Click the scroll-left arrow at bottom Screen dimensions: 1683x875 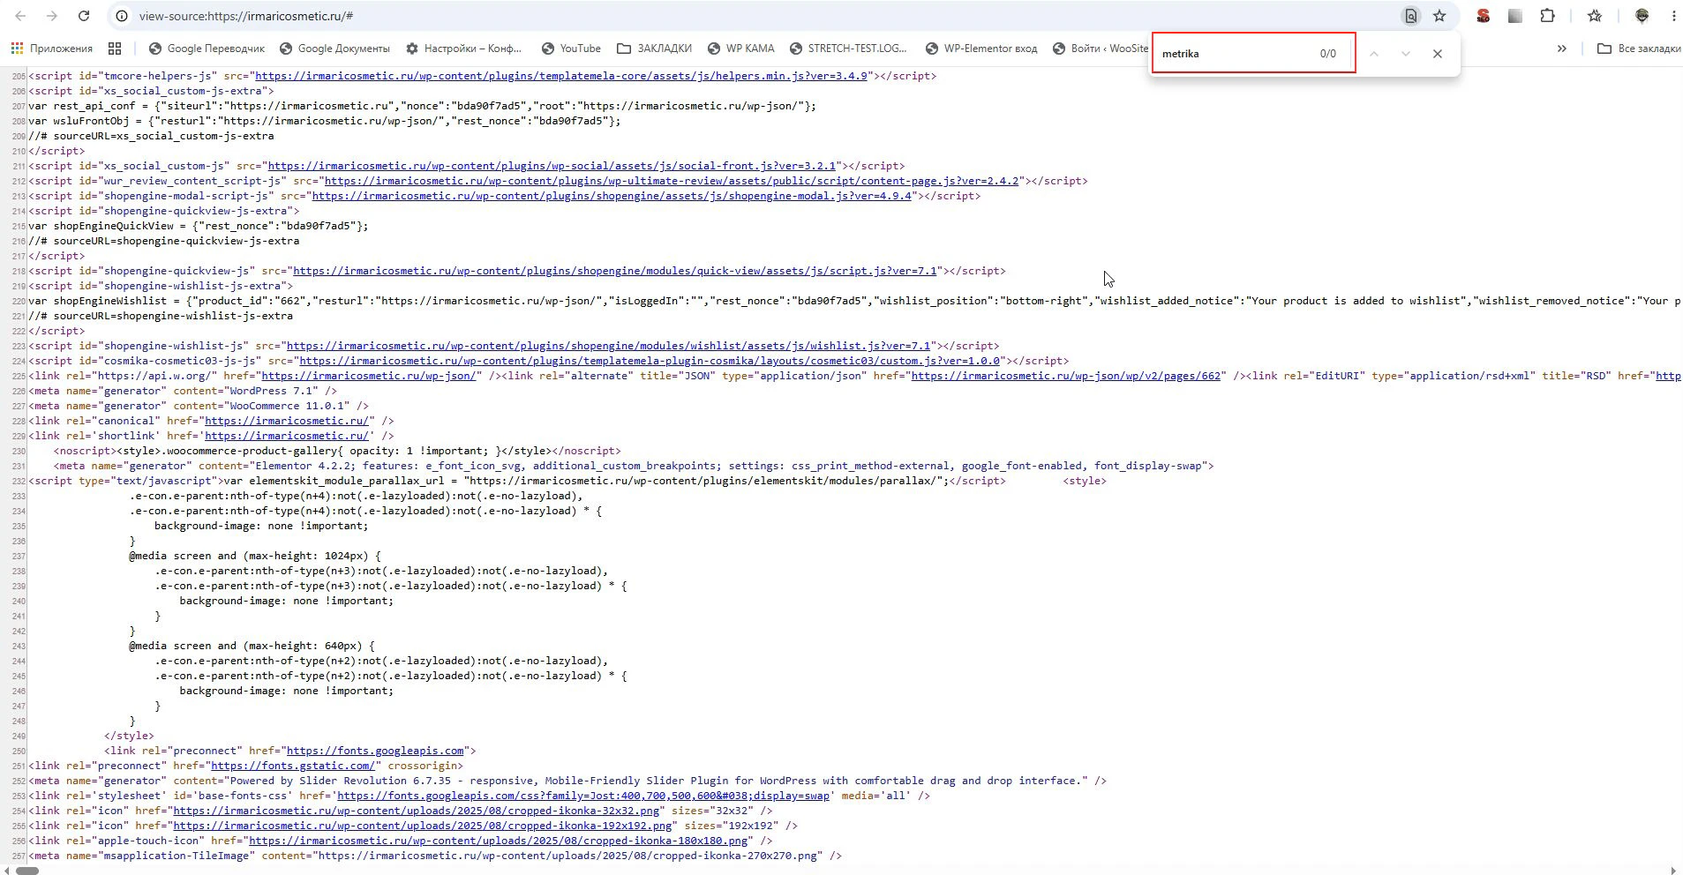click(7, 871)
